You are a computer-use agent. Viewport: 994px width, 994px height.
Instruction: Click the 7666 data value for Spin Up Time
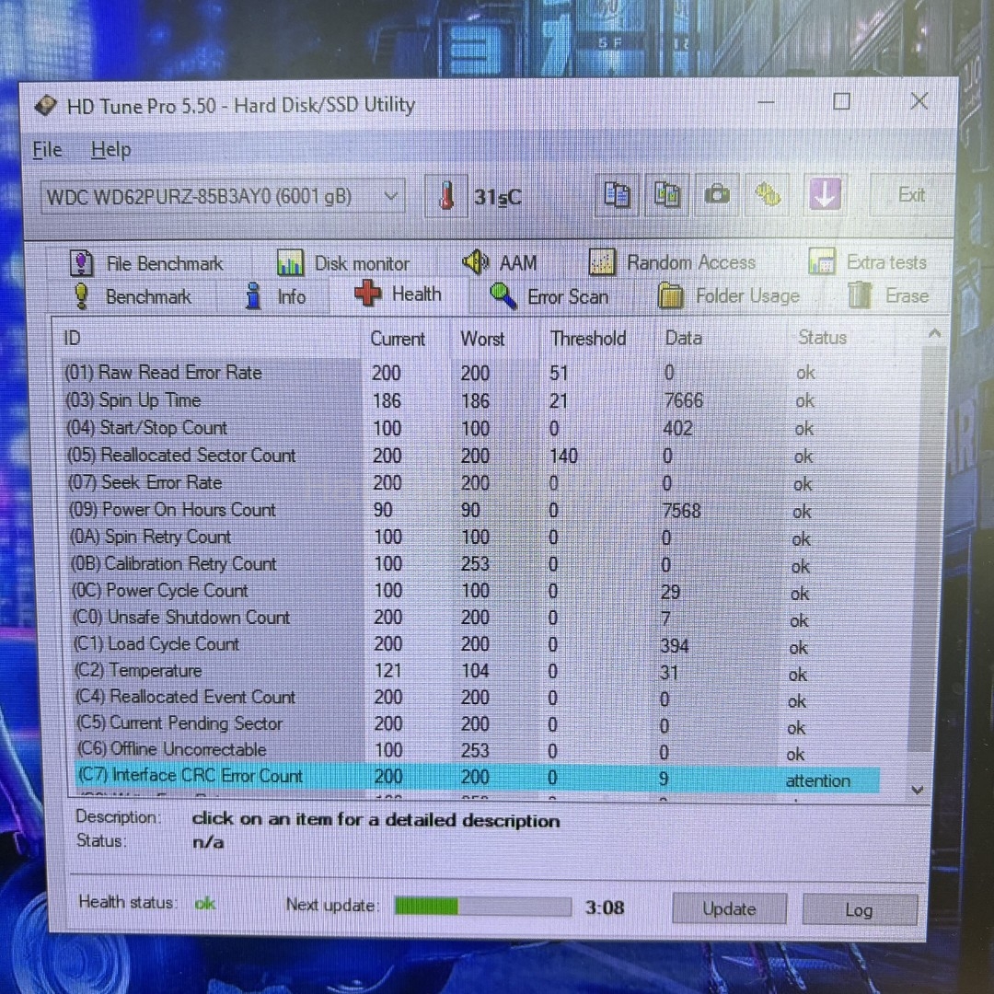tap(683, 400)
